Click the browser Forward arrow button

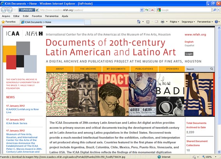coord(10,10)
